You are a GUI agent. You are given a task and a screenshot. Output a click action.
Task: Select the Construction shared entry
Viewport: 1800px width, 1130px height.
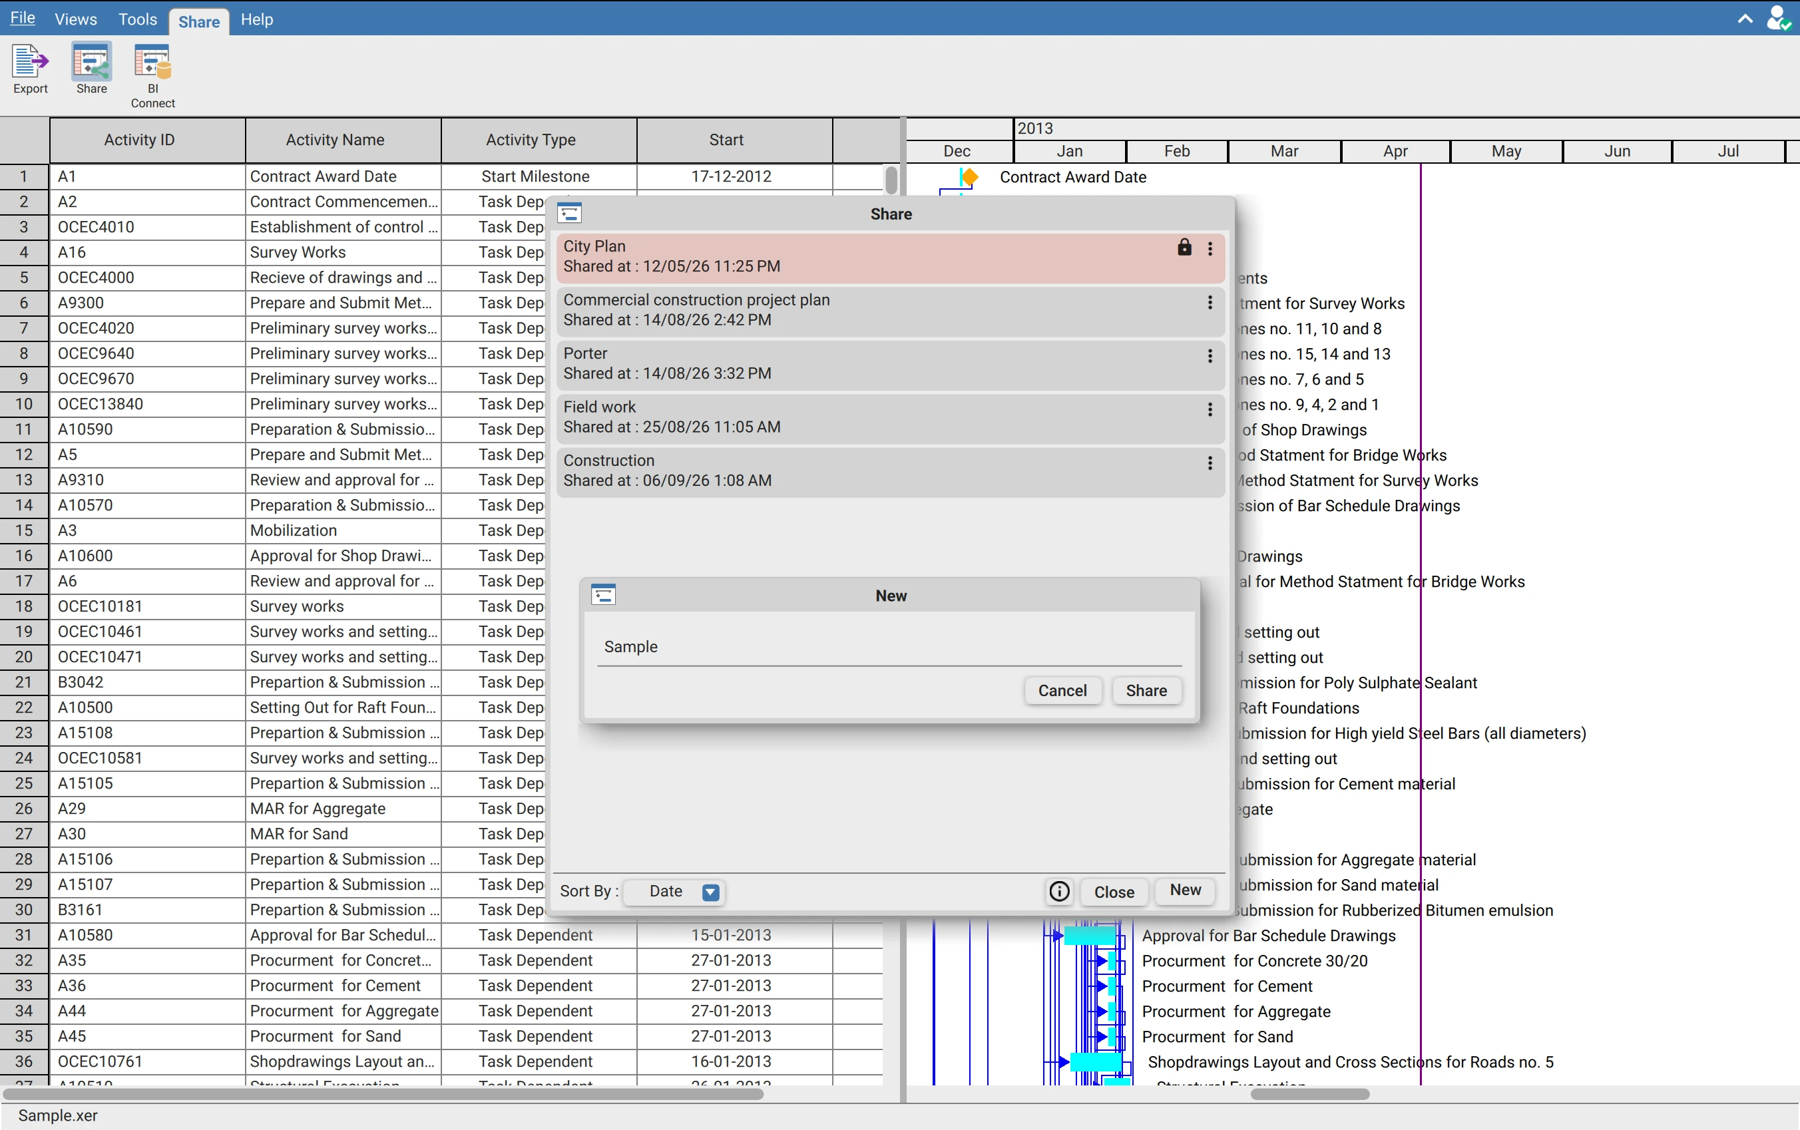(x=890, y=471)
